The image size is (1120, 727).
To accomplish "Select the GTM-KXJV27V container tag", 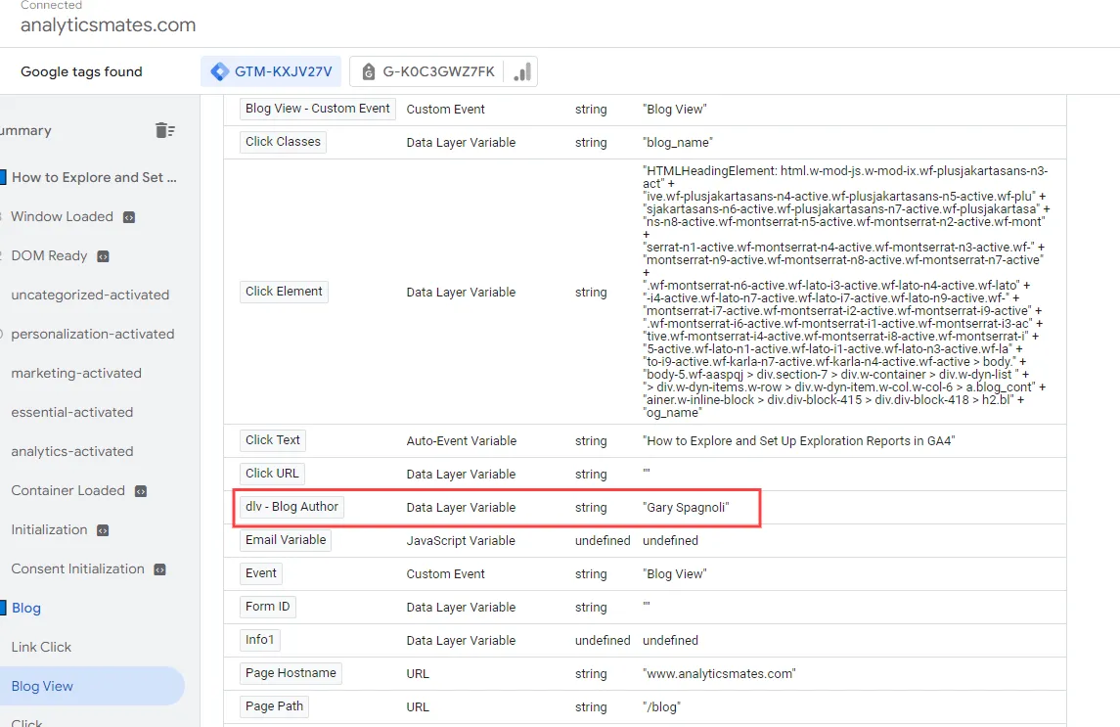I will click(271, 71).
